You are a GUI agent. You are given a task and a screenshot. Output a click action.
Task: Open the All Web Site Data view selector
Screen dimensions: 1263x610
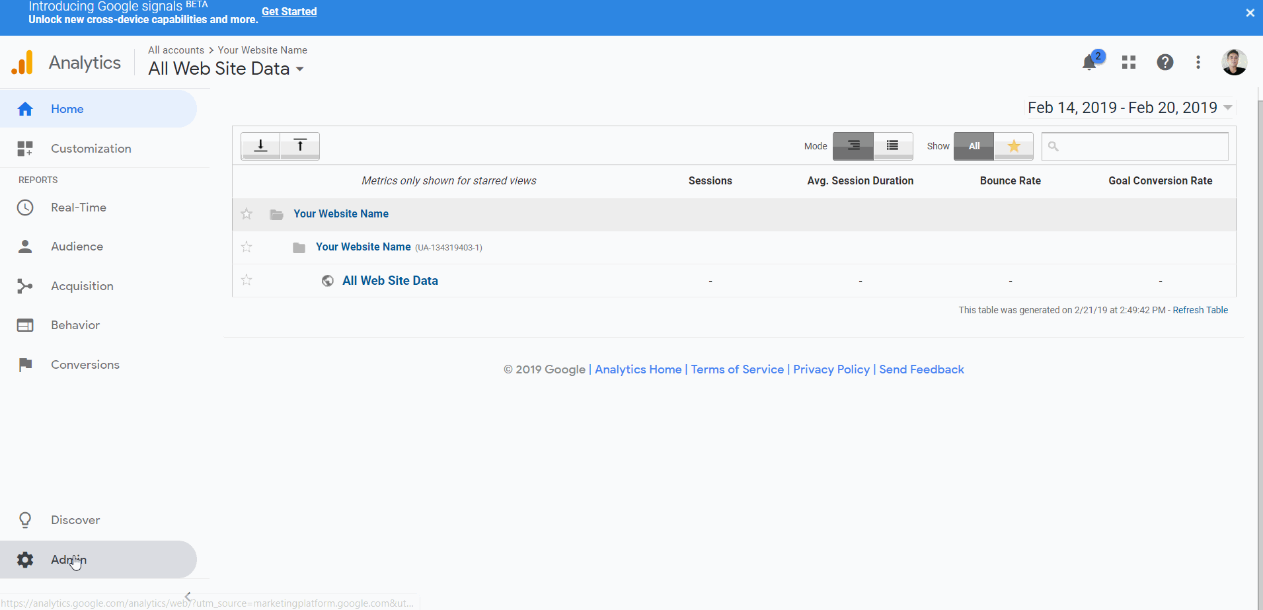tap(225, 69)
